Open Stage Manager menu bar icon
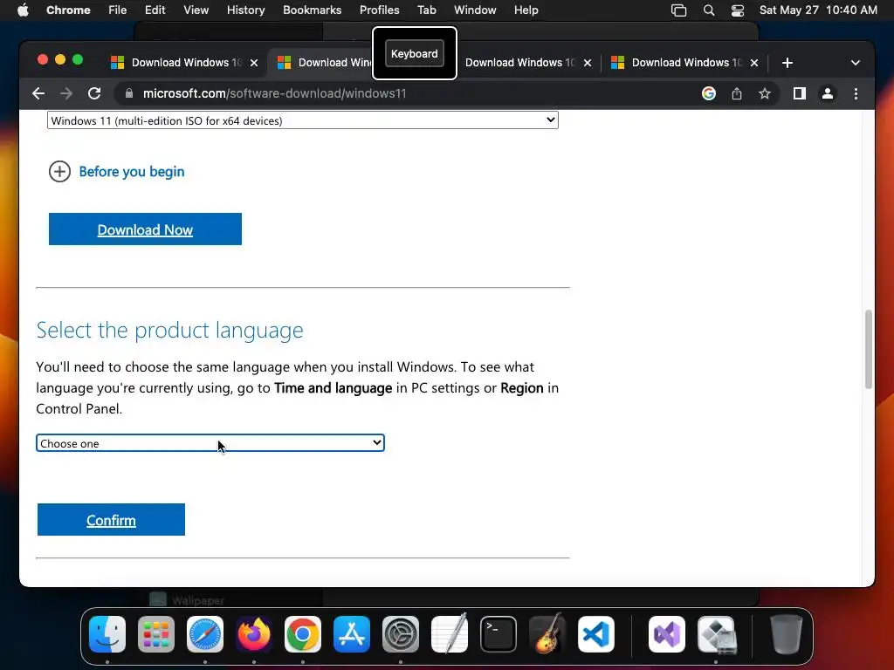 [678, 10]
